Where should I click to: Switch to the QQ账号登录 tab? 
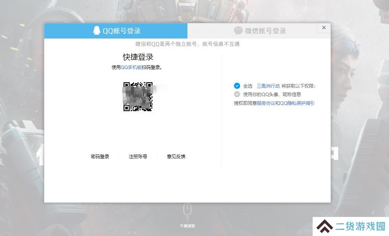point(116,31)
